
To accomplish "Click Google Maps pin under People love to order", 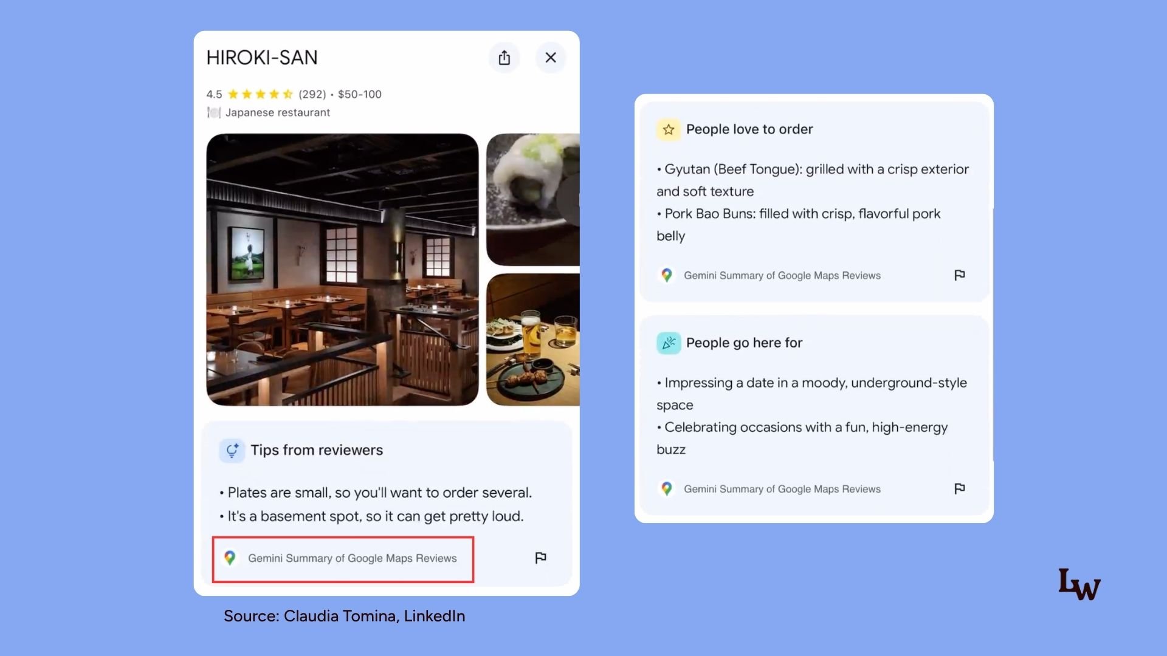I will click(667, 275).
